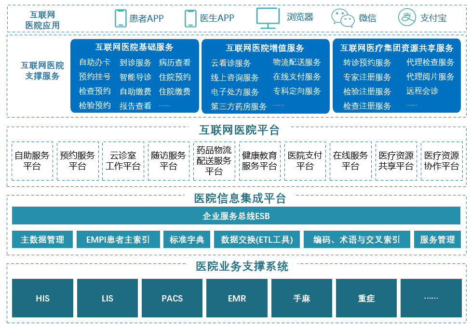This screenshot has width=471, height=327.
Task: Click the patient APP phone icon
Action: point(121,18)
